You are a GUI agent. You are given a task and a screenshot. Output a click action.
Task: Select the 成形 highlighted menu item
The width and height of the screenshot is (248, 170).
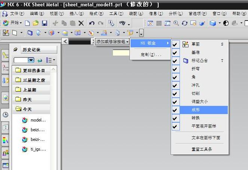click(203, 110)
